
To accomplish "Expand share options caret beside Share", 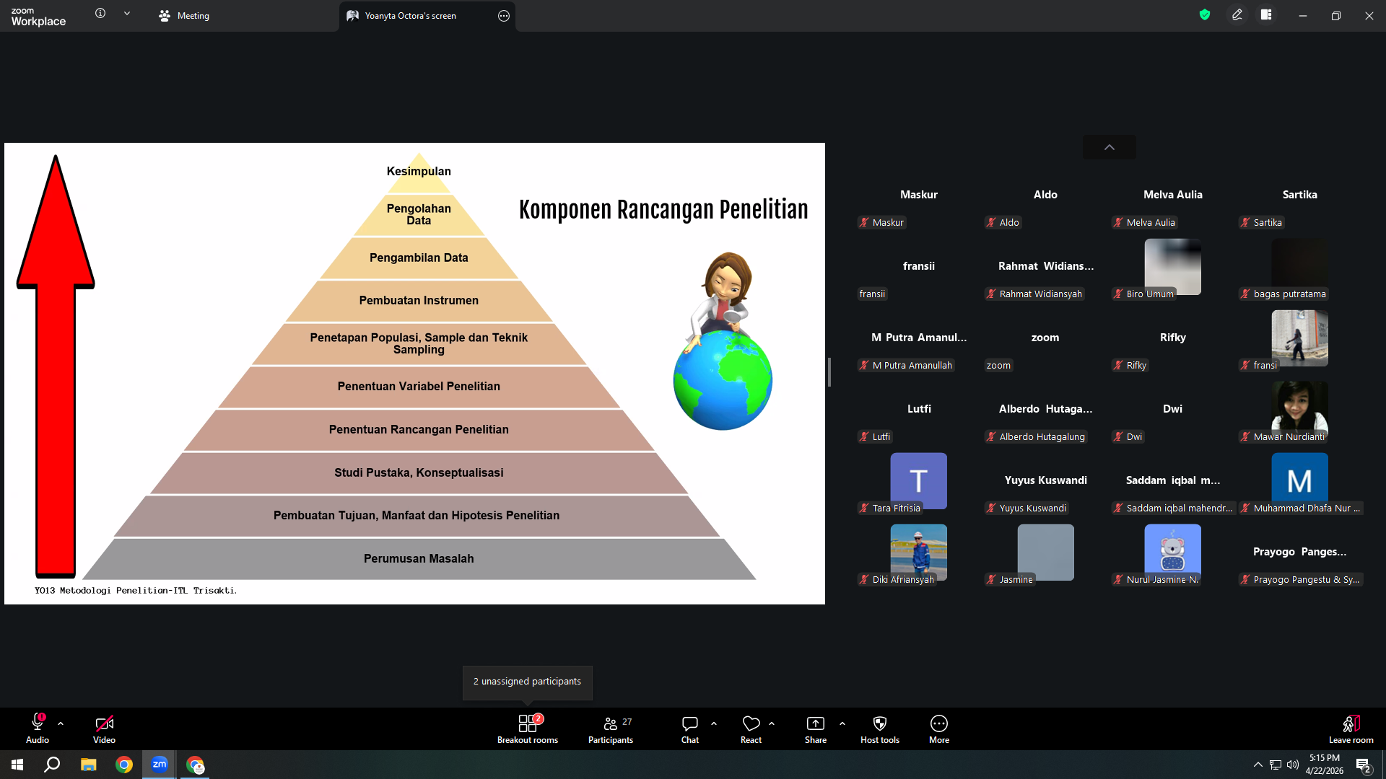I will [x=842, y=723].
